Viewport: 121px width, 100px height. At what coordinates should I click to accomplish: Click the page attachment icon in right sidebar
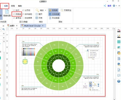(119, 70)
